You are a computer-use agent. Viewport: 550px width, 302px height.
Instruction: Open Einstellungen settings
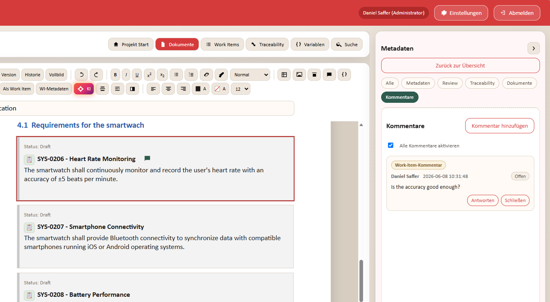click(x=461, y=13)
